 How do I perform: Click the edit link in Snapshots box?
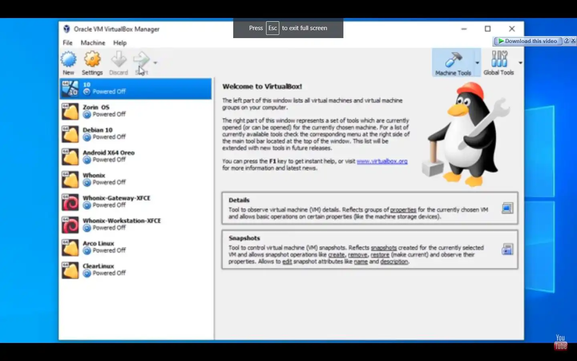287,262
